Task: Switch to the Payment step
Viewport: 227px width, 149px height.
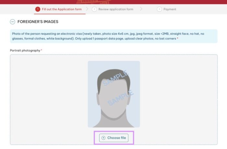Action: (170, 9)
